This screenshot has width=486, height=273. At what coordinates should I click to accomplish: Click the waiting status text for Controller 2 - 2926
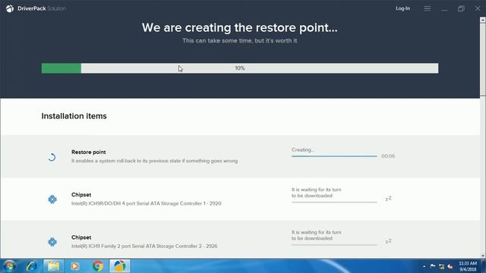[x=316, y=235]
